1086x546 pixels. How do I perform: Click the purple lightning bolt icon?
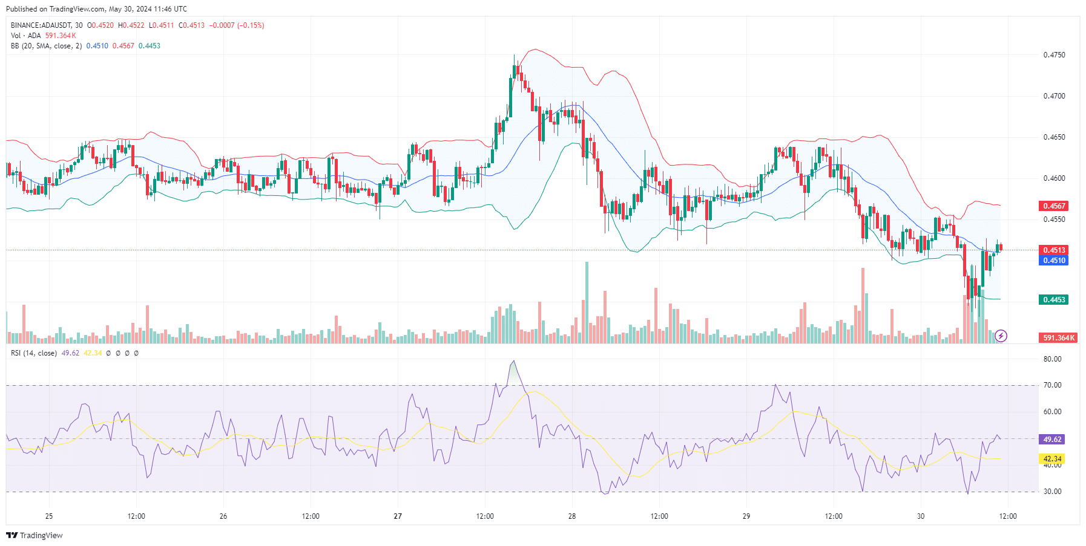(1001, 336)
